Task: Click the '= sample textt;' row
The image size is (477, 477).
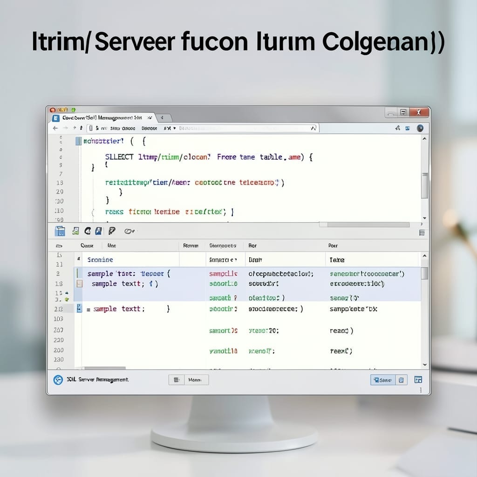Action: pyautogui.click(x=116, y=309)
